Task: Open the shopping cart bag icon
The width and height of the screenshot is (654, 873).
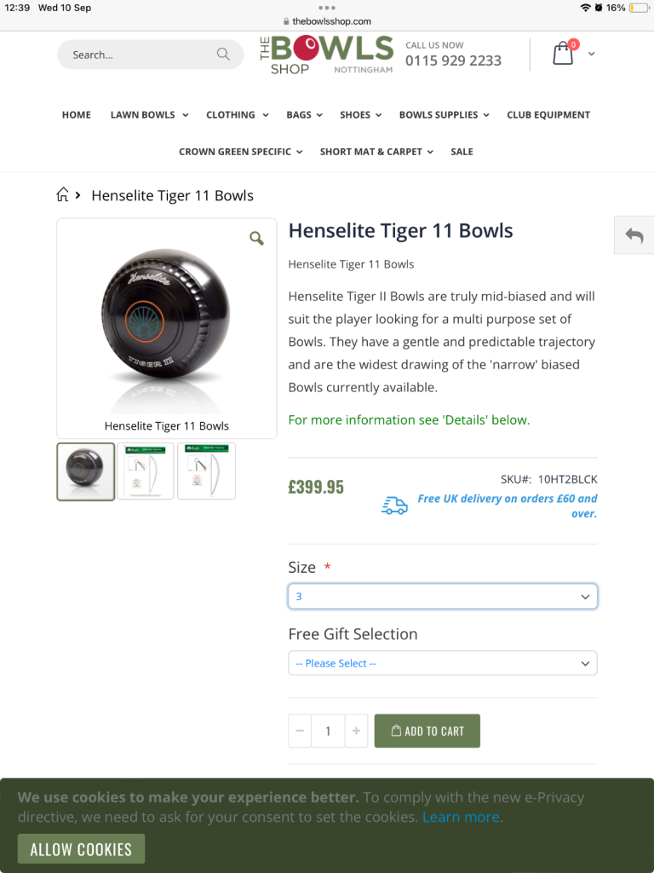Action: coord(564,54)
